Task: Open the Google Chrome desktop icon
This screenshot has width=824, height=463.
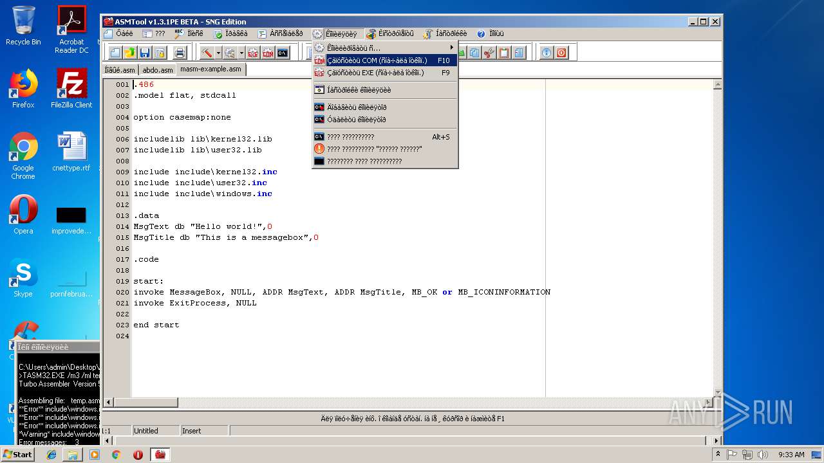Action: coord(23,156)
